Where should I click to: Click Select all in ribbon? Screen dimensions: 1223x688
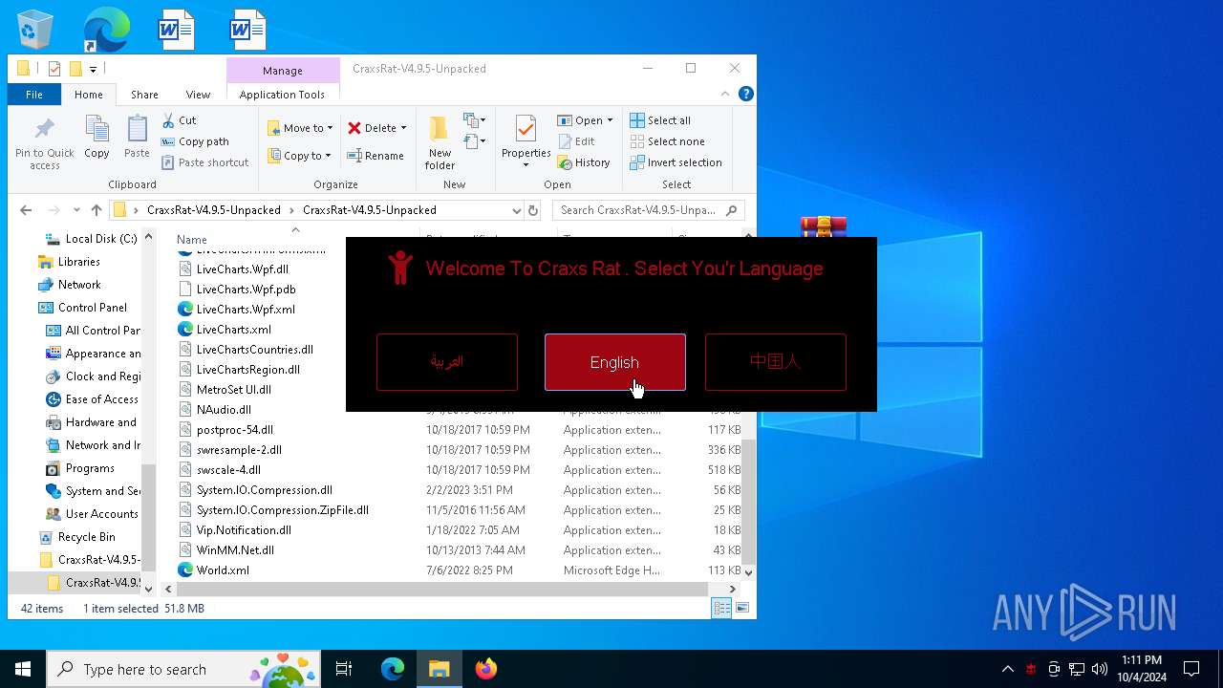click(660, 120)
